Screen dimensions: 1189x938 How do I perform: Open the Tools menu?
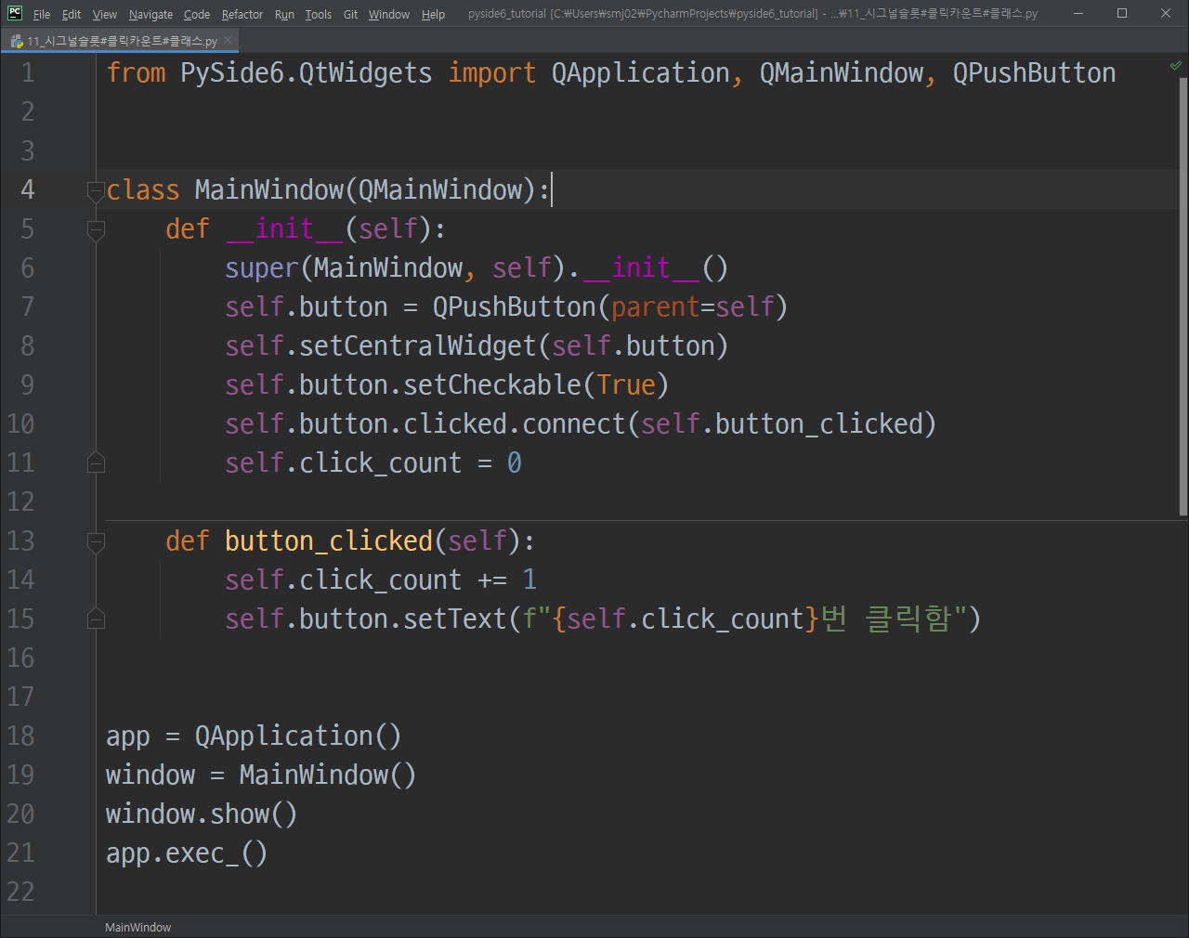click(319, 14)
